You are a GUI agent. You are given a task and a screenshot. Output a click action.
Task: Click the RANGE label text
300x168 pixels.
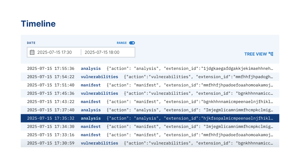coord(122,43)
